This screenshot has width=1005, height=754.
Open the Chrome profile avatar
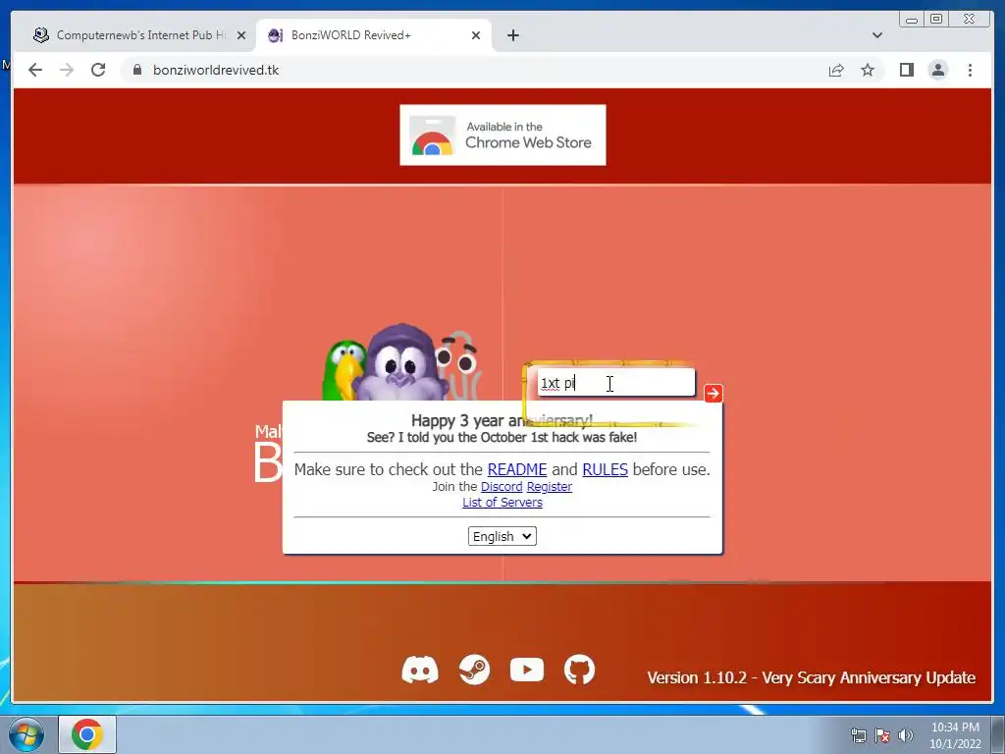coord(937,70)
